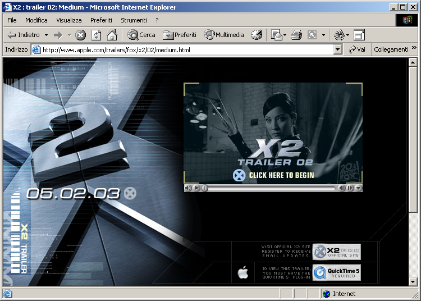Click the text size icon
Viewport: 421px width, 301px height.
point(339,35)
